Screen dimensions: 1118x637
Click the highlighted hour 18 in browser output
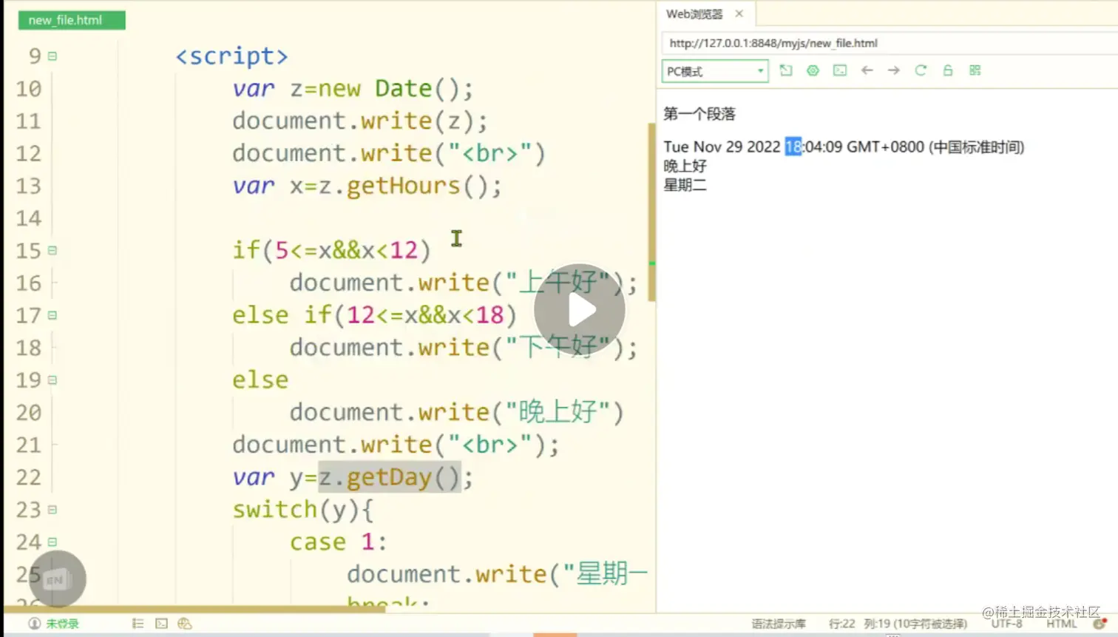793,146
